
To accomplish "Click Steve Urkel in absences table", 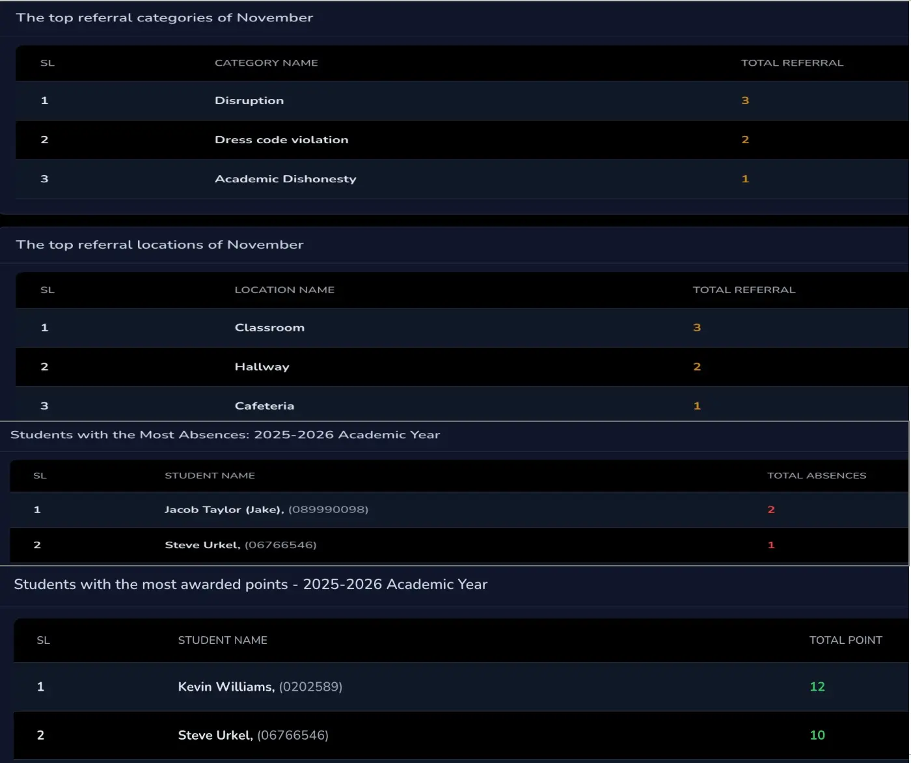I will click(x=202, y=545).
